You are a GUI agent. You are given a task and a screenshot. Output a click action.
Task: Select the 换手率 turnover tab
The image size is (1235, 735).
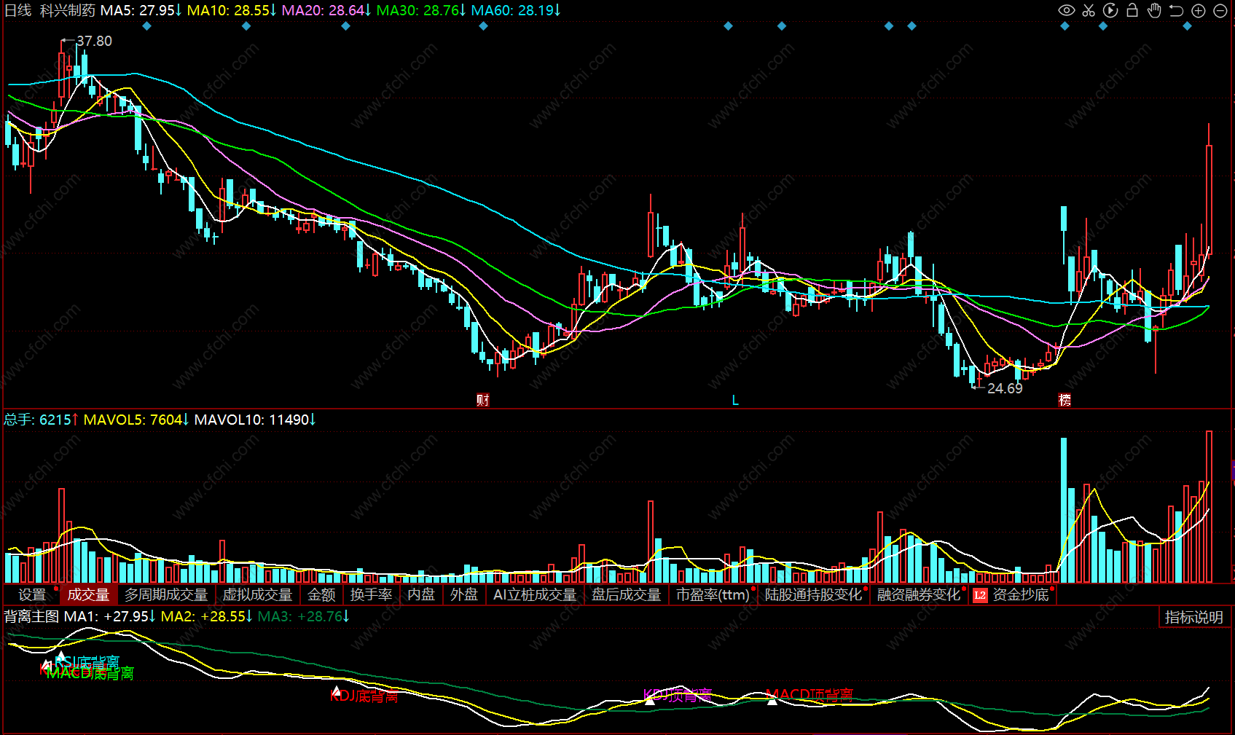[x=371, y=595]
